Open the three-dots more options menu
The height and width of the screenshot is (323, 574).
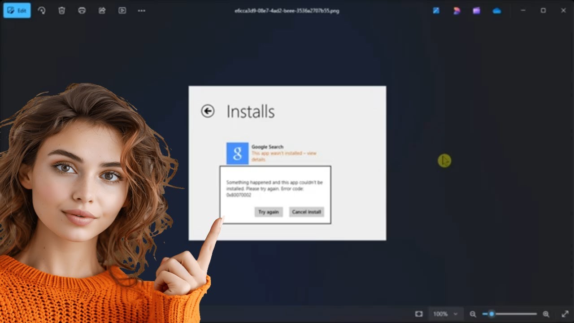142,10
